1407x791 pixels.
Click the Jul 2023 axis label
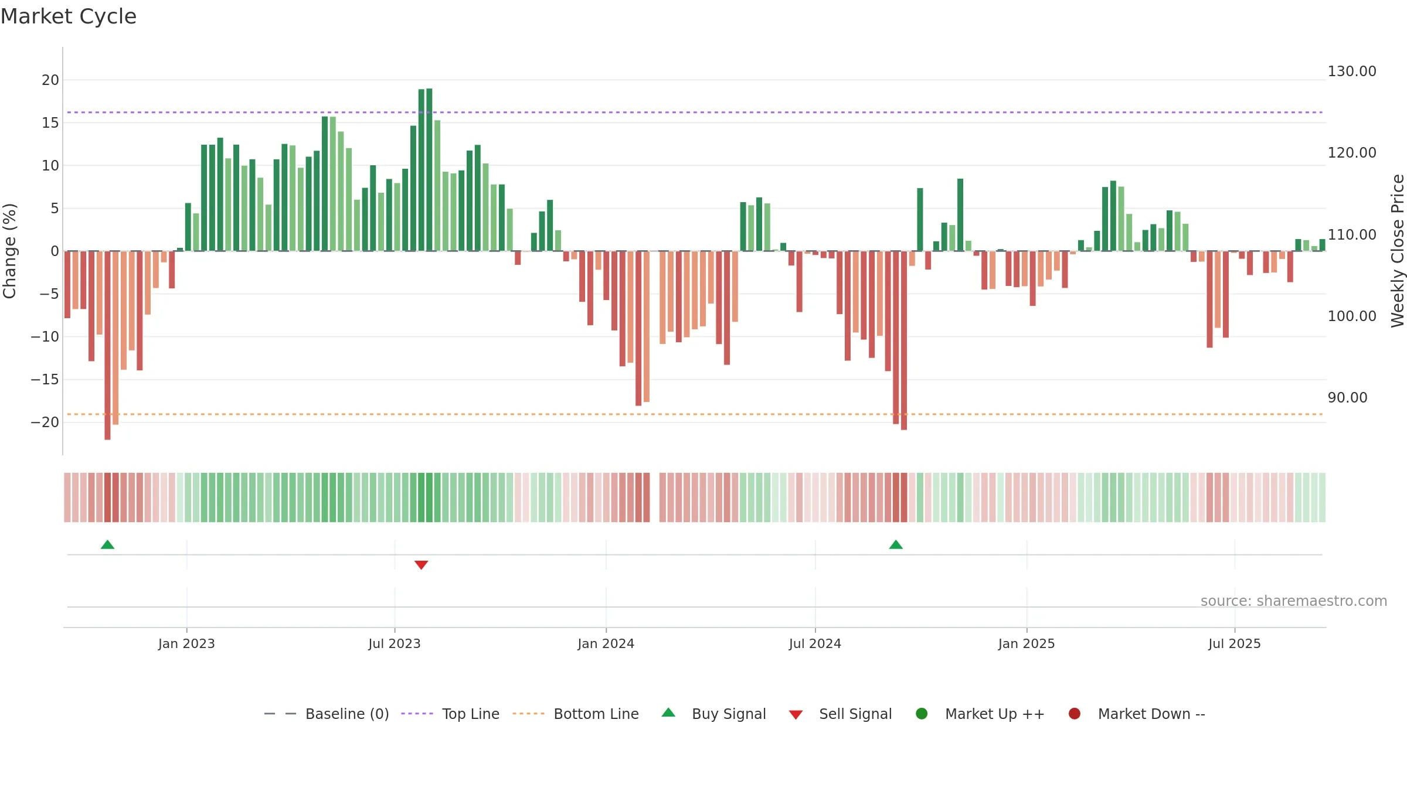(x=395, y=644)
